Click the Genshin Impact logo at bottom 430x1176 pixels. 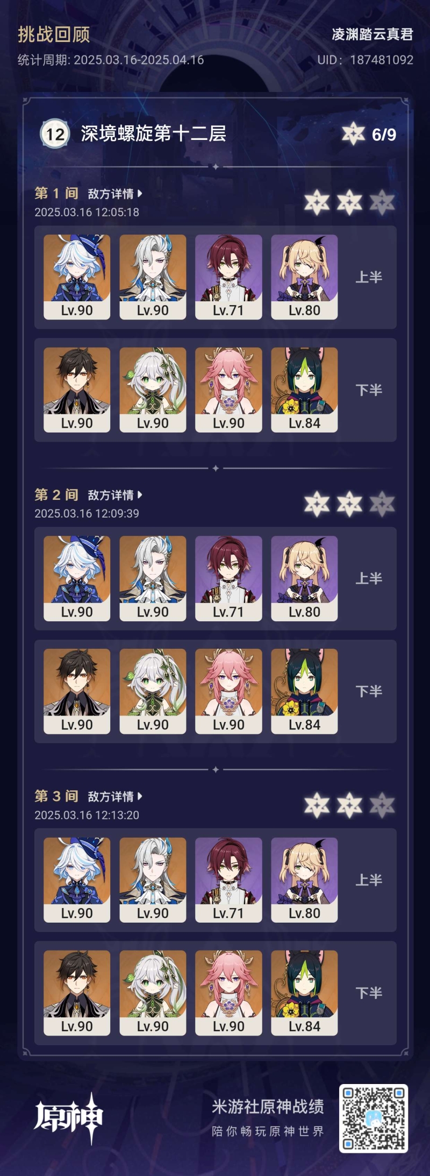tap(68, 1118)
